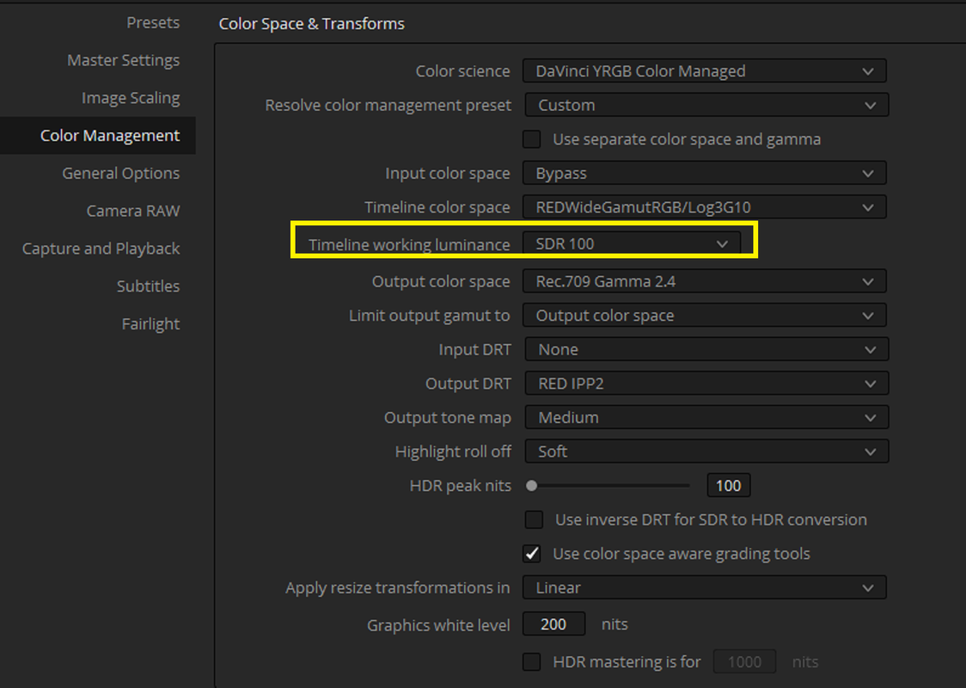
Task: Open Fairlight settings section
Action: (x=150, y=323)
